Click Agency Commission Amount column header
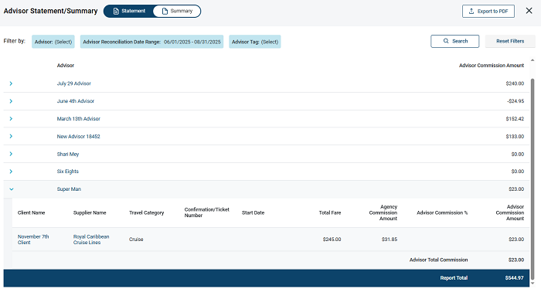The width and height of the screenshot is (541, 289). click(x=383, y=212)
